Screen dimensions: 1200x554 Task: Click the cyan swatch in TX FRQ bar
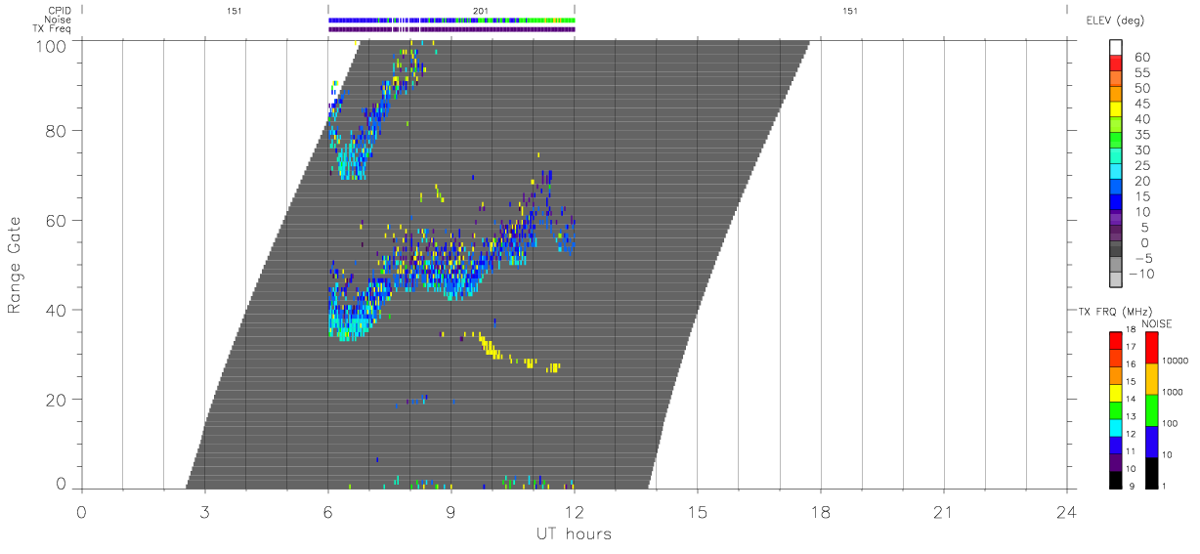pos(1116,428)
